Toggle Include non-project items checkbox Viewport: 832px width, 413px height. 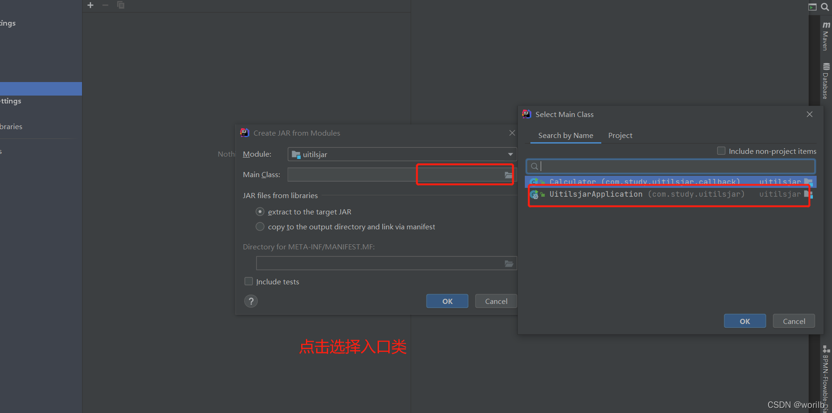(x=721, y=151)
